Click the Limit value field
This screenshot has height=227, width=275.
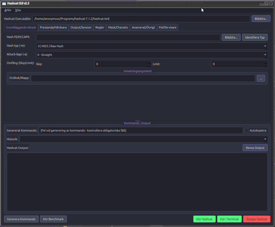click(237, 64)
